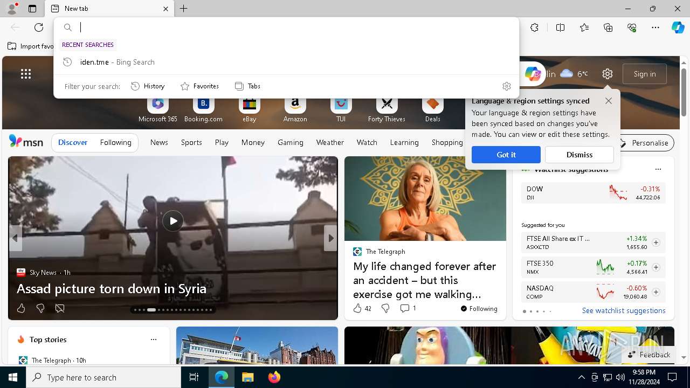Click the Personalise button

click(644, 143)
